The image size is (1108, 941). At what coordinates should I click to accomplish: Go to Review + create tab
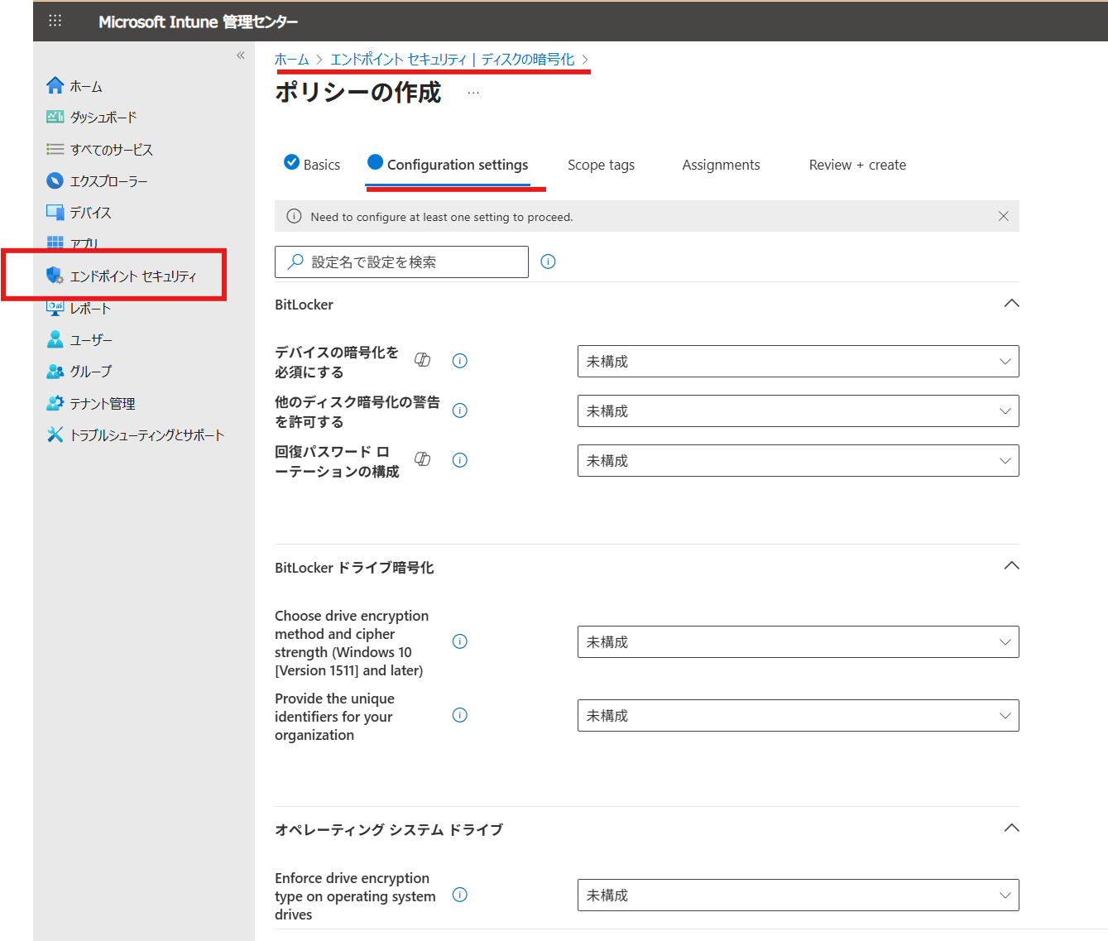[857, 165]
